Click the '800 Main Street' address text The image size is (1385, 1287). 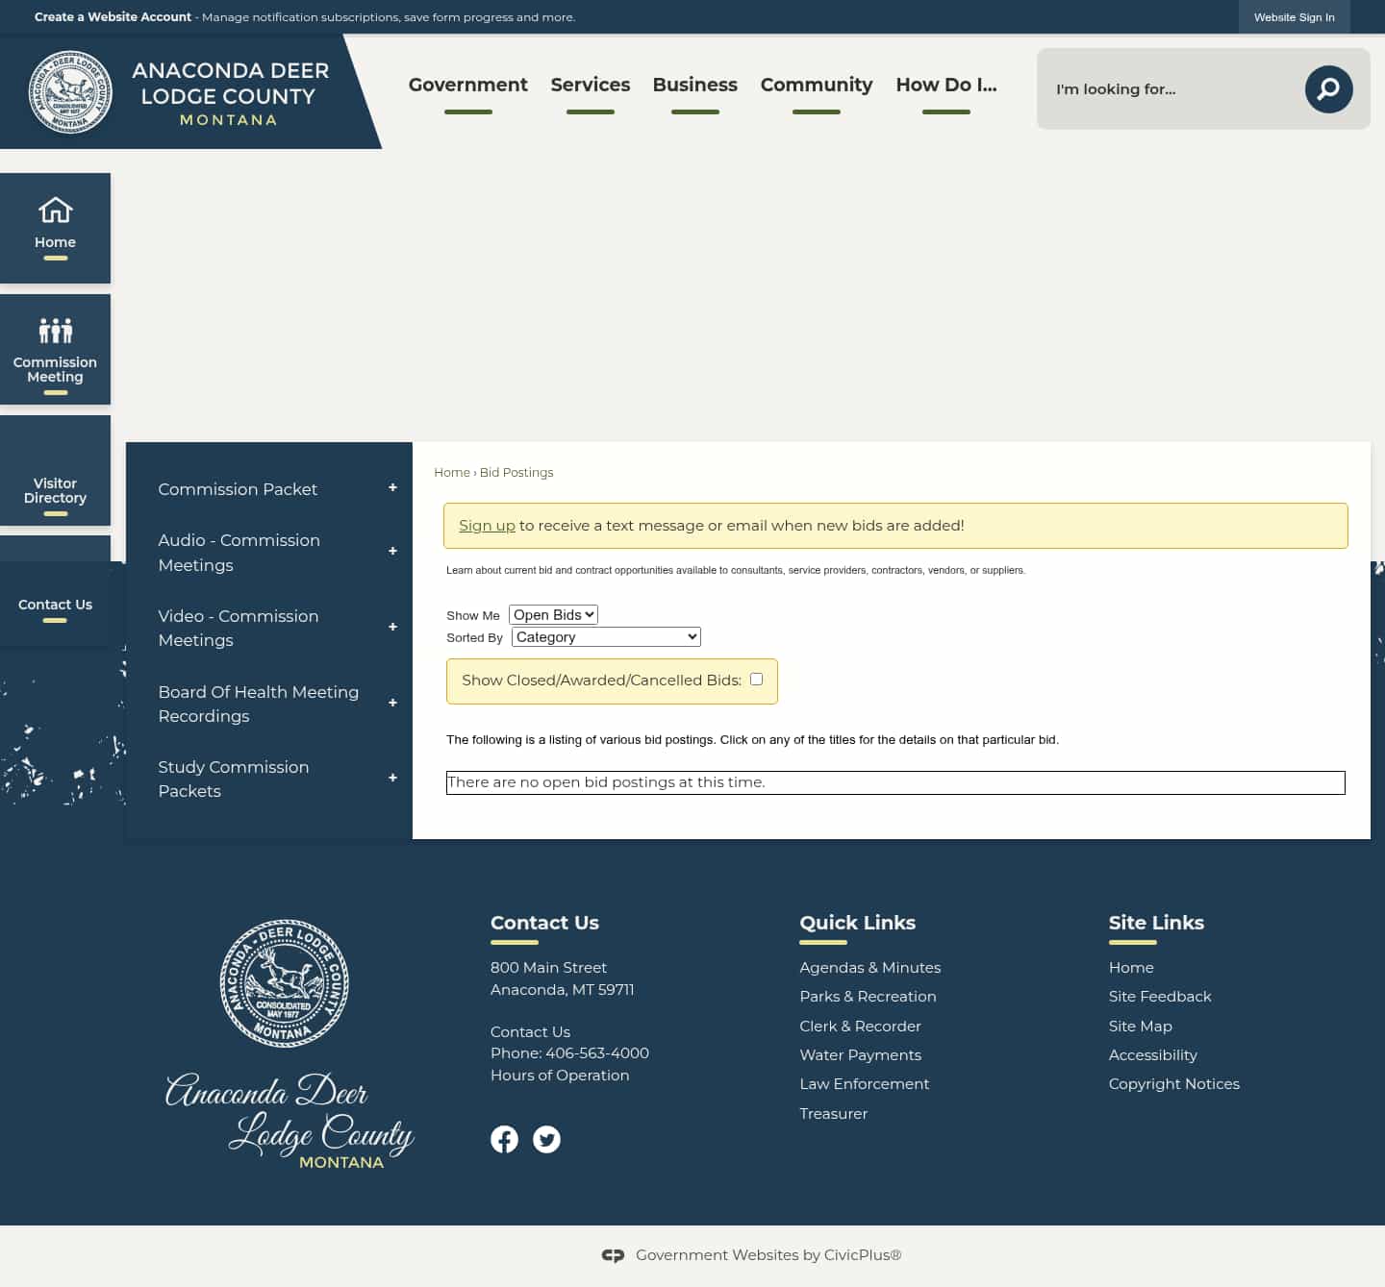[548, 967]
